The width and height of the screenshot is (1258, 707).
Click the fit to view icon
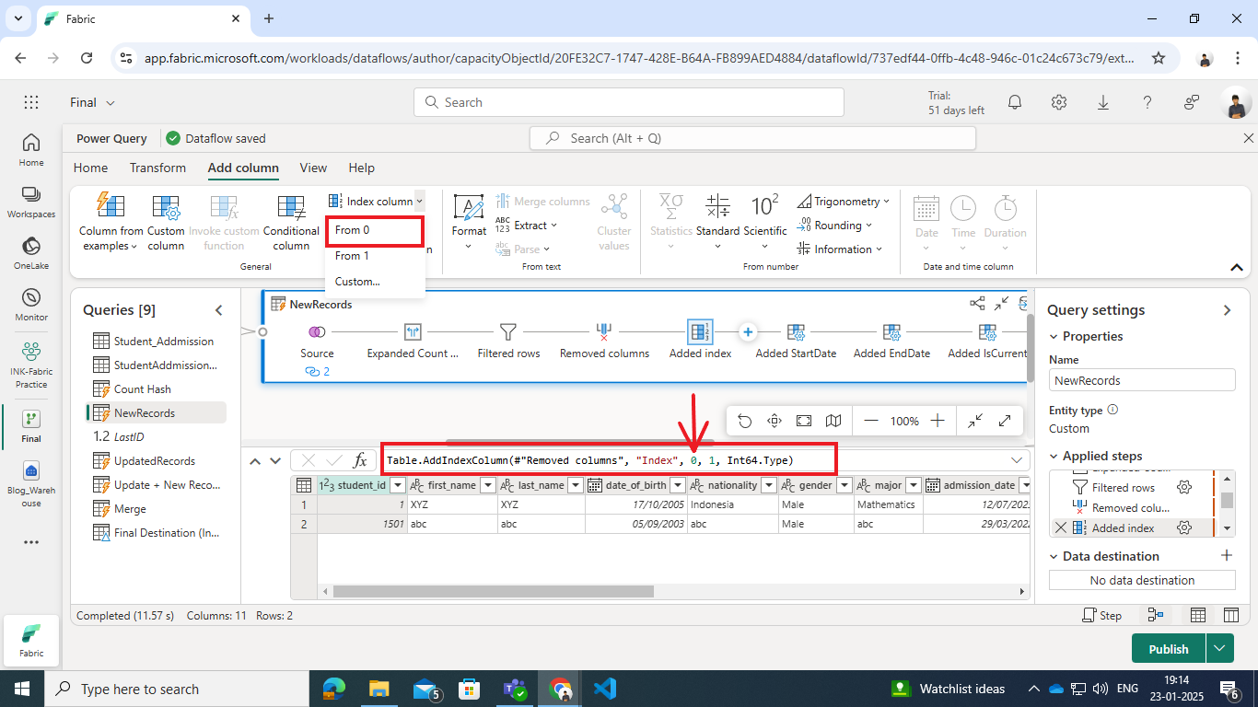[x=804, y=421]
